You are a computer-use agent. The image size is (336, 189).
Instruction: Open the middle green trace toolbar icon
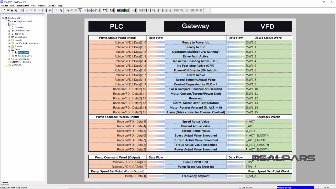(123, 10)
